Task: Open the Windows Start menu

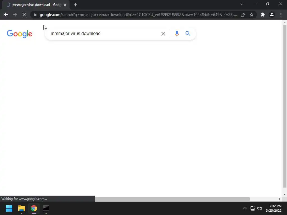Action: point(9,208)
